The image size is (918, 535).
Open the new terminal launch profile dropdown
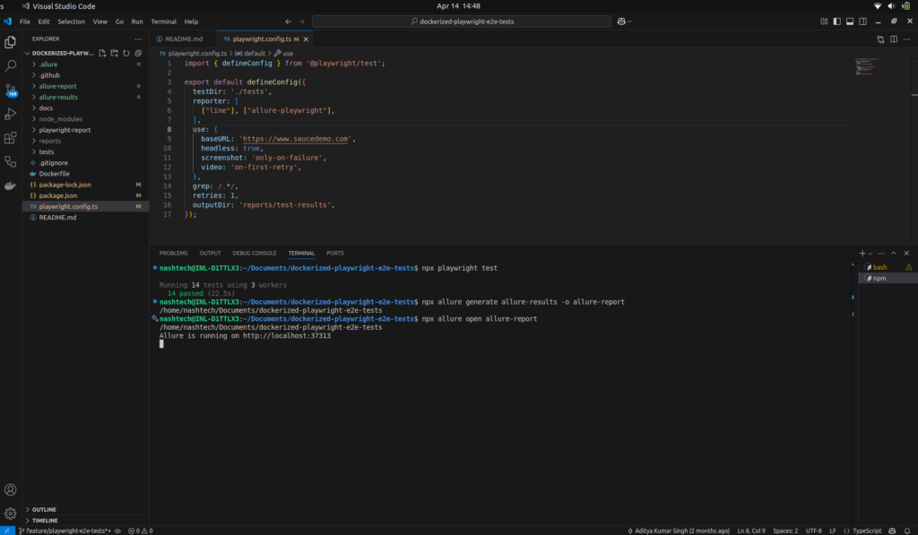tap(871, 254)
